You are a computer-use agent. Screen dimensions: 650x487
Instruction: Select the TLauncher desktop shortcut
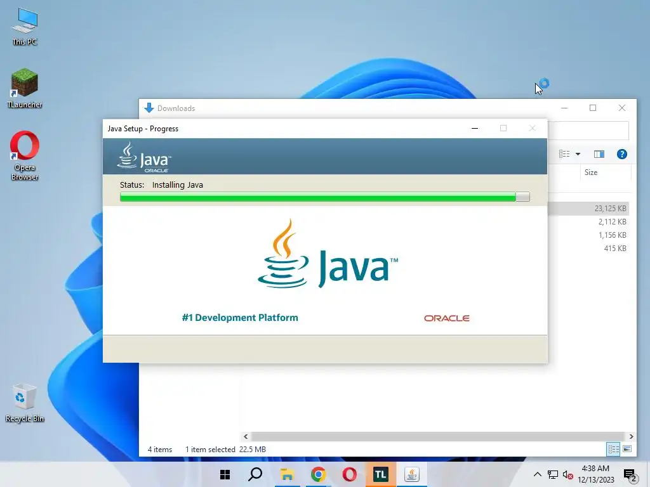coord(25,88)
